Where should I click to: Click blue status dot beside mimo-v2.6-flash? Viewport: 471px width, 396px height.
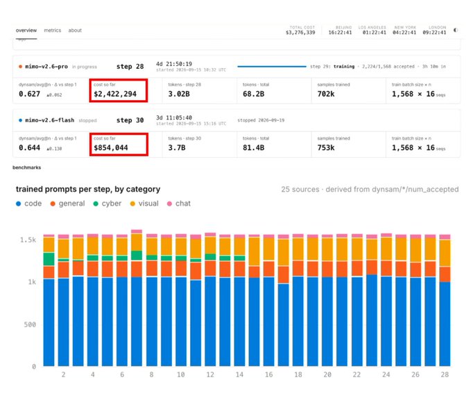click(x=20, y=120)
